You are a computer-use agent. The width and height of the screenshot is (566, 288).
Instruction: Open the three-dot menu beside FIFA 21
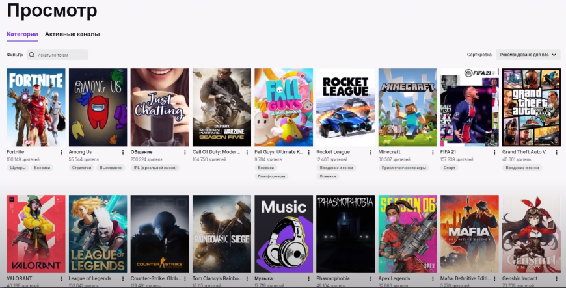pyautogui.click(x=494, y=152)
